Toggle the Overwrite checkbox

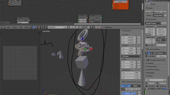coord(147,83)
